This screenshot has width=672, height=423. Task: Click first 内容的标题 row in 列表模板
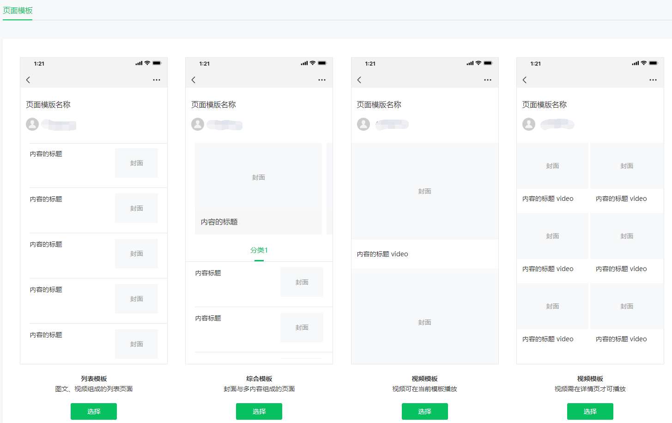click(98, 165)
